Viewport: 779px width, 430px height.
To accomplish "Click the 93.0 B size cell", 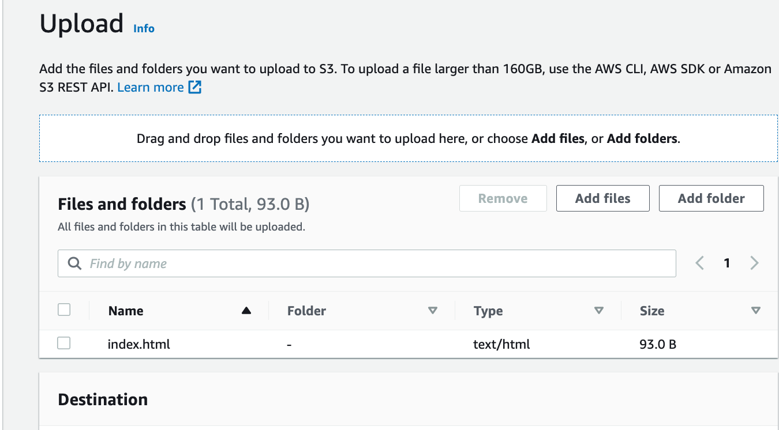I will coord(658,345).
